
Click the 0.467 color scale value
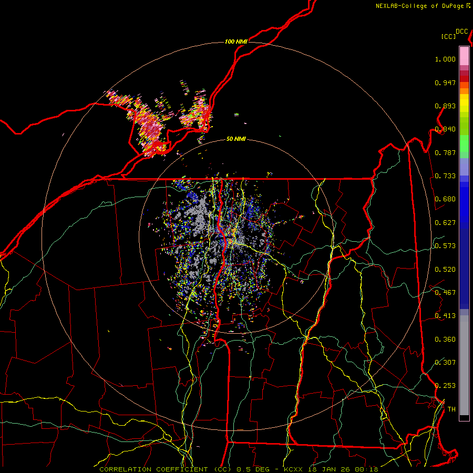(445, 293)
